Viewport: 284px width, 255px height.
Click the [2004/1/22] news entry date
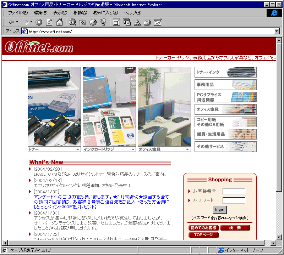(47, 234)
